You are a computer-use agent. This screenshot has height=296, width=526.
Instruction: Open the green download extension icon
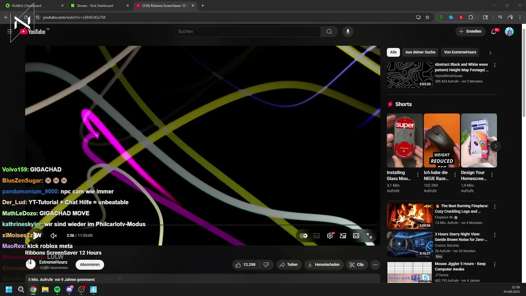click(x=441, y=17)
